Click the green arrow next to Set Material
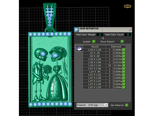Viewport: 154px width, 116px height. point(127,105)
